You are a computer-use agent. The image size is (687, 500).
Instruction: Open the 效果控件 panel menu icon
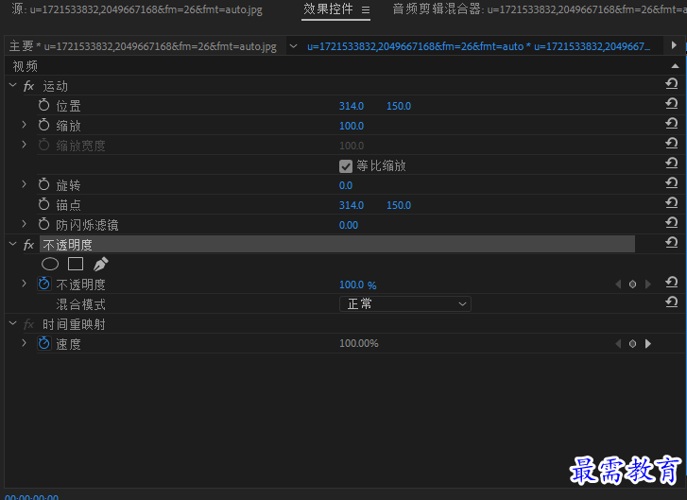click(366, 9)
